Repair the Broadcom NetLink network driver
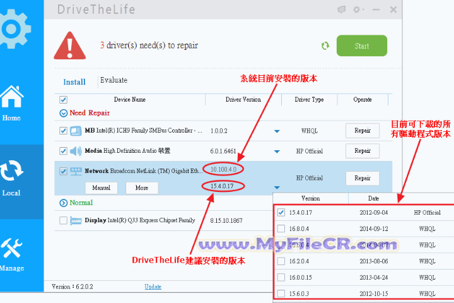Image resolution: width=454 pixels, height=303 pixels. (363, 178)
